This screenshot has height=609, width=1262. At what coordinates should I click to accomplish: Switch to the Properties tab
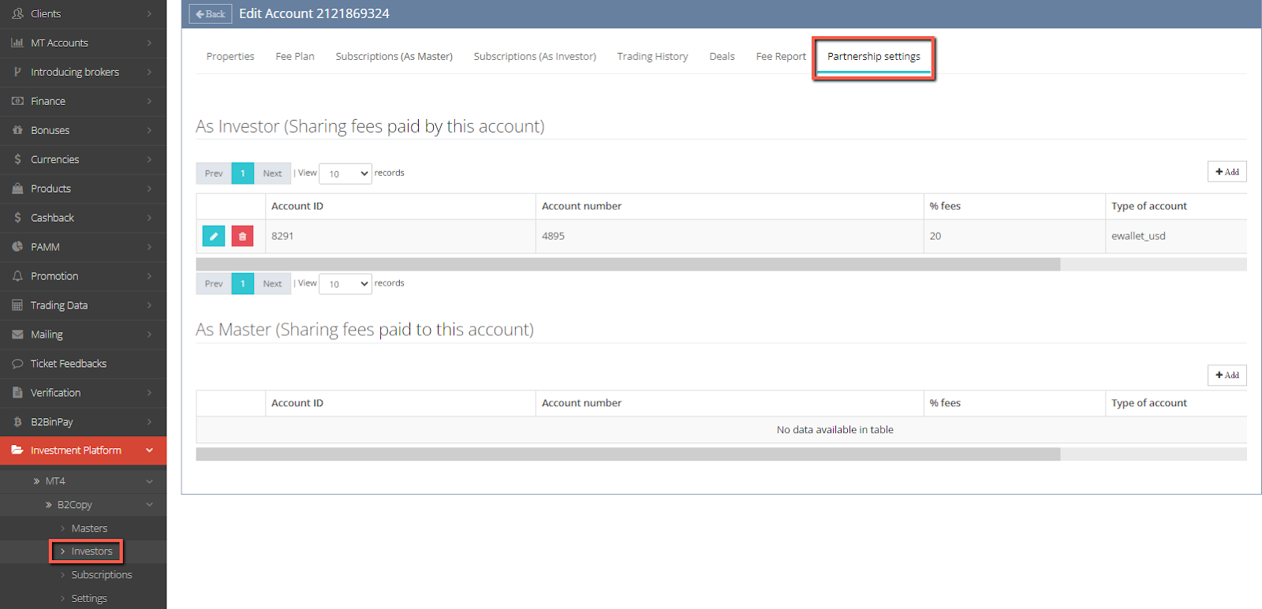(230, 57)
